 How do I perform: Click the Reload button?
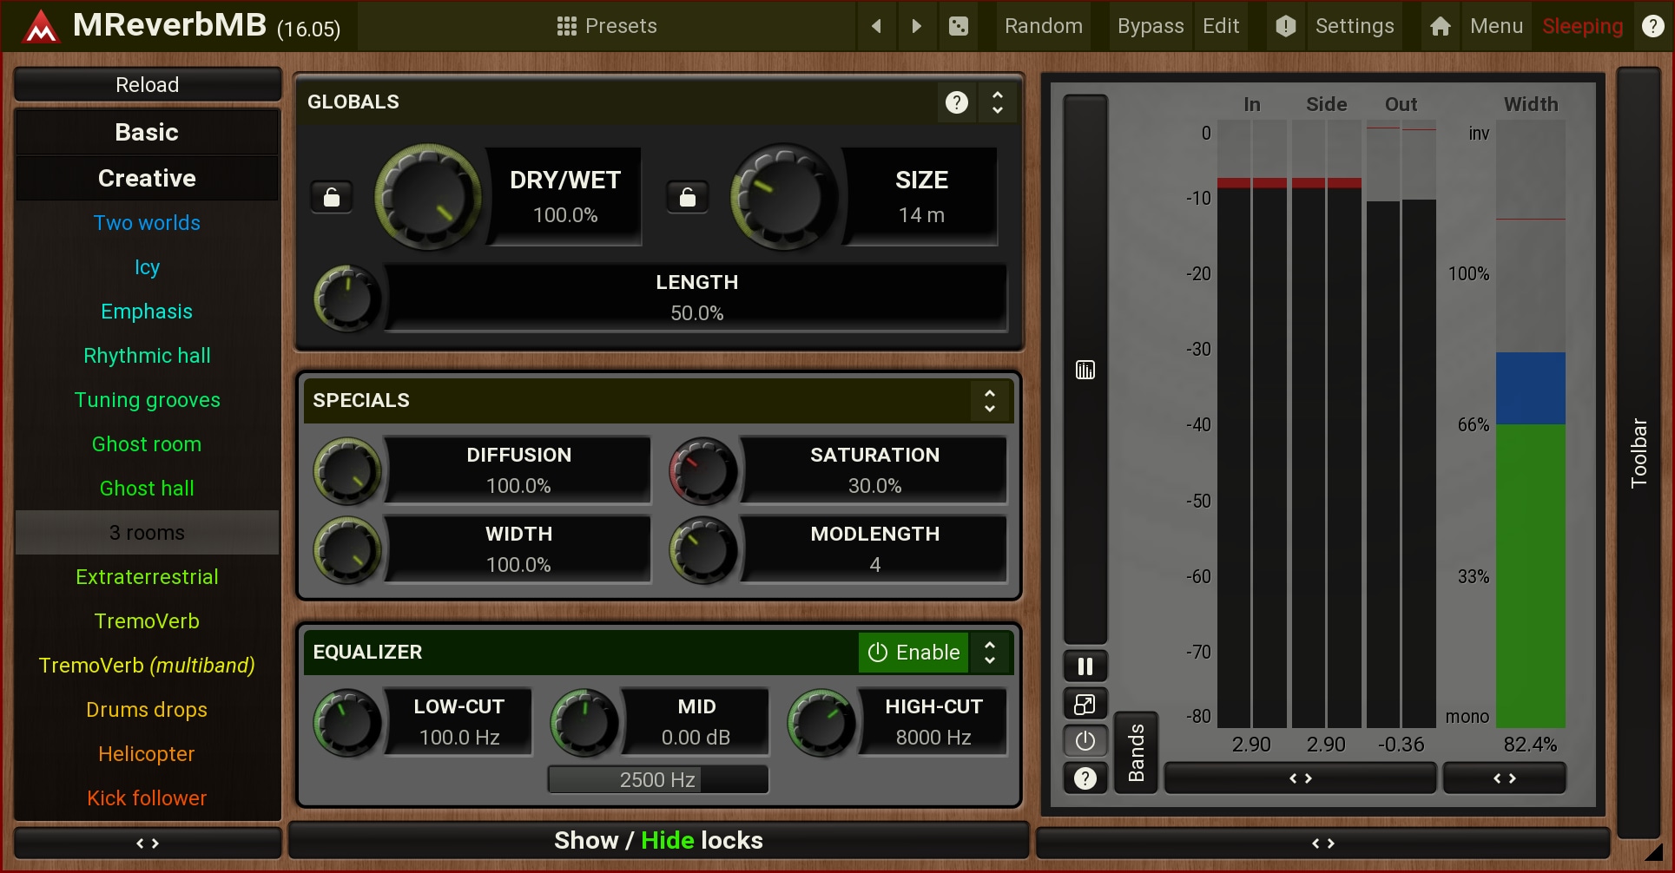148,85
